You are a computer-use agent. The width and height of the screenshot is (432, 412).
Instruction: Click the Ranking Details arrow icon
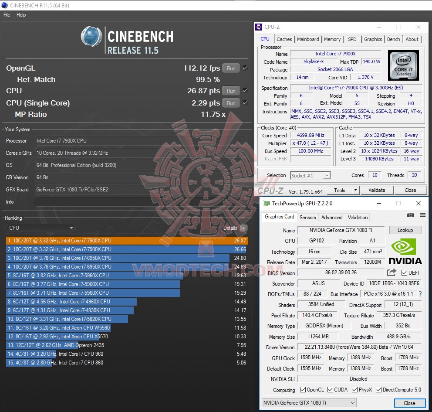(243, 228)
